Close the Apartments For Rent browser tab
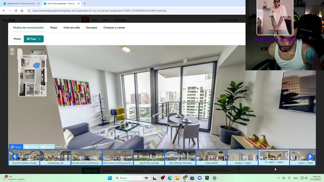 pyautogui.click(x=38, y=4)
